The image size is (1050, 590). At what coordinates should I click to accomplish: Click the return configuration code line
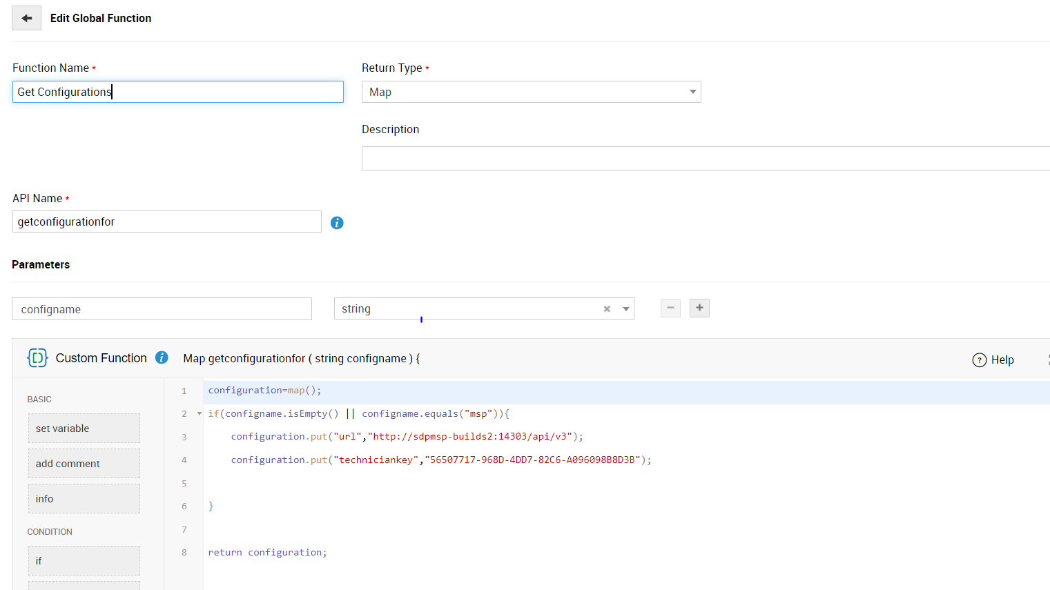268,553
